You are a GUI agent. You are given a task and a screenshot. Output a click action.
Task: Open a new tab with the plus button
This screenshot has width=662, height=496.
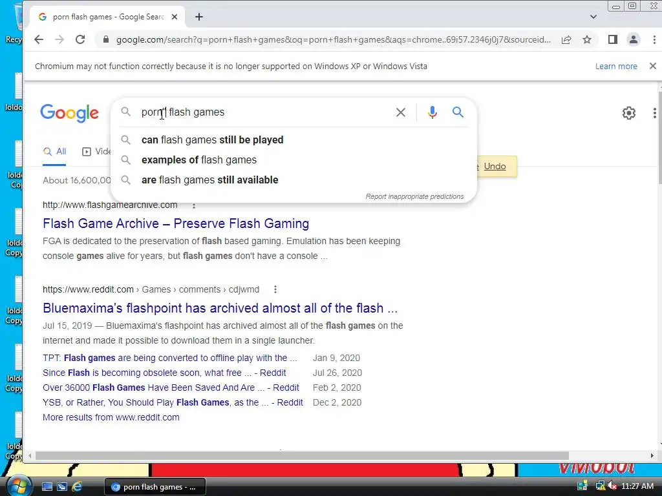point(199,17)
